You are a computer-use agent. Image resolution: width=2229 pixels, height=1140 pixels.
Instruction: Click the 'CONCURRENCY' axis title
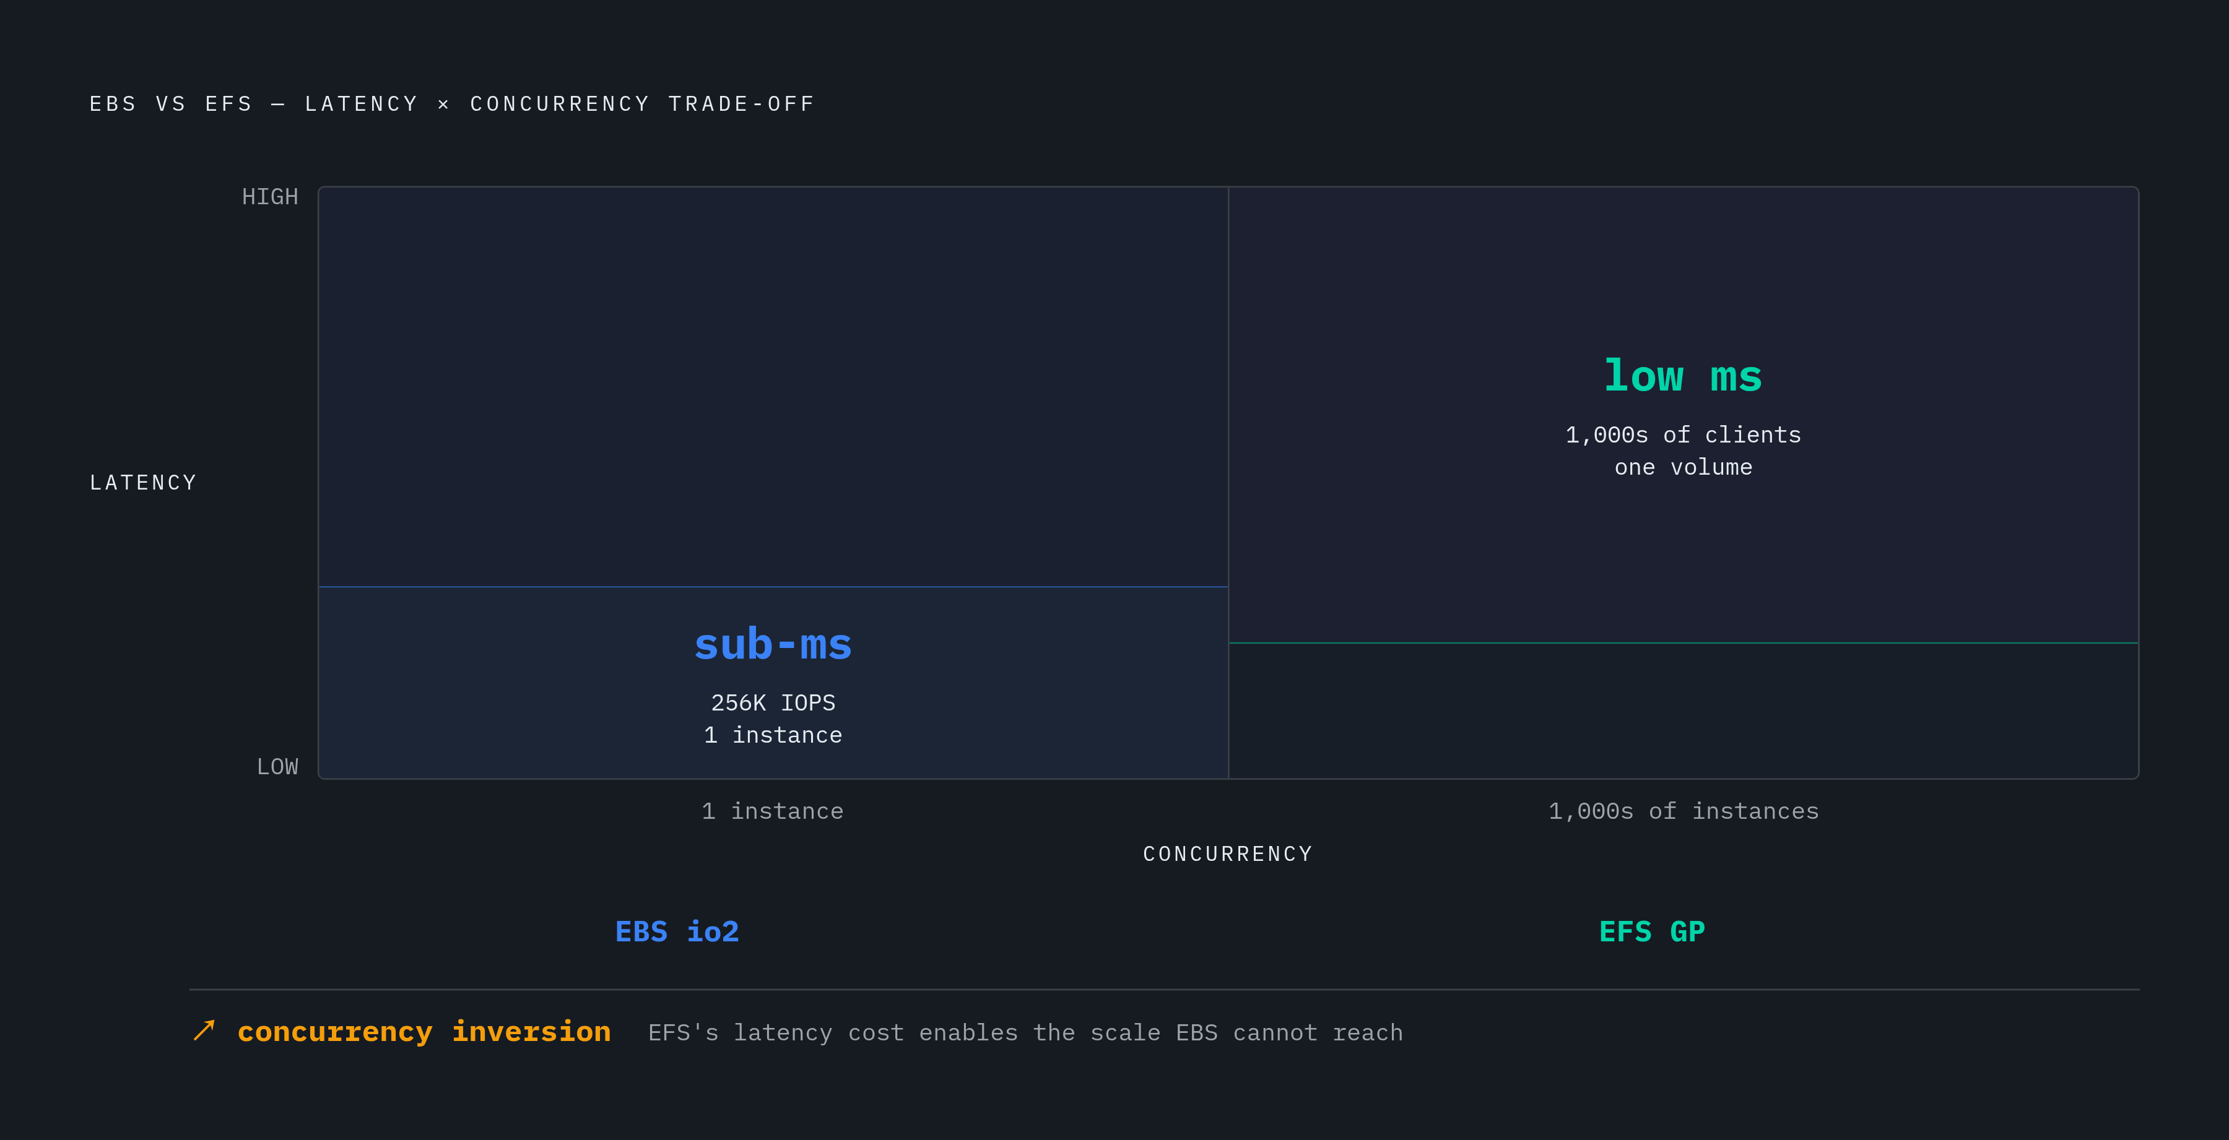click(1228, 853)
